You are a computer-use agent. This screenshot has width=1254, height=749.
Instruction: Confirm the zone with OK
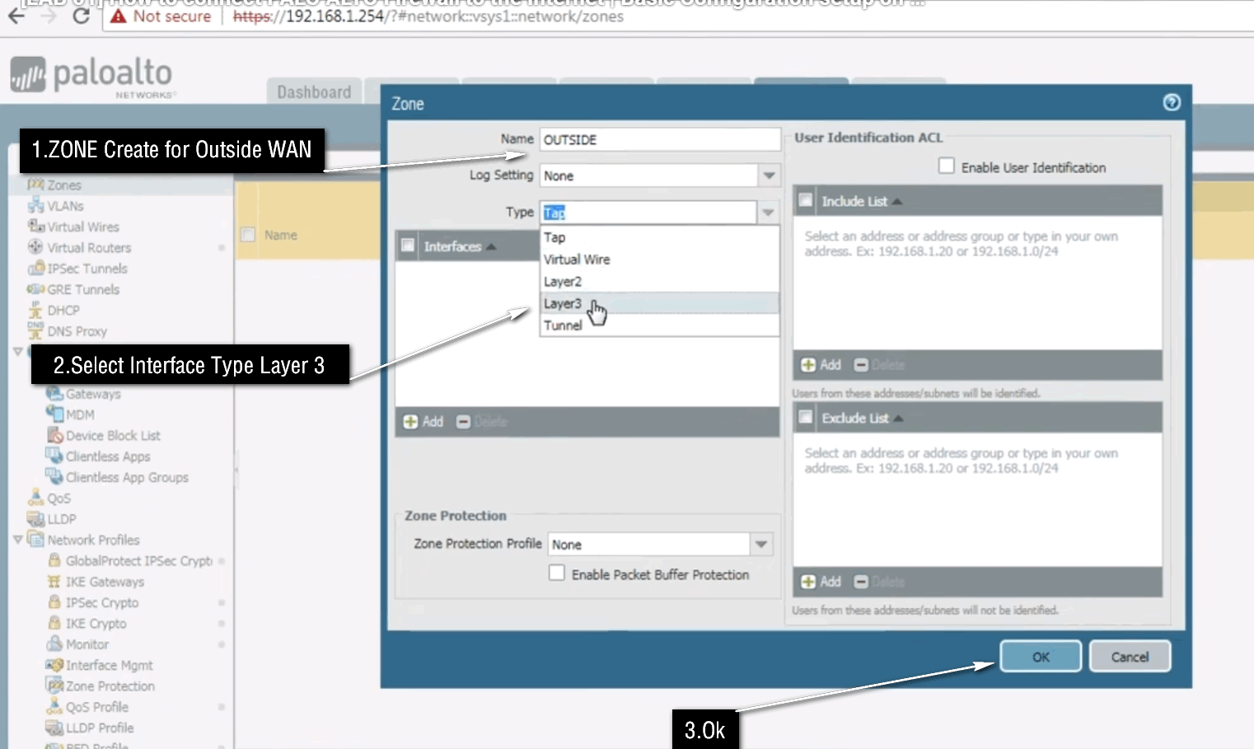coord(1041,657)
